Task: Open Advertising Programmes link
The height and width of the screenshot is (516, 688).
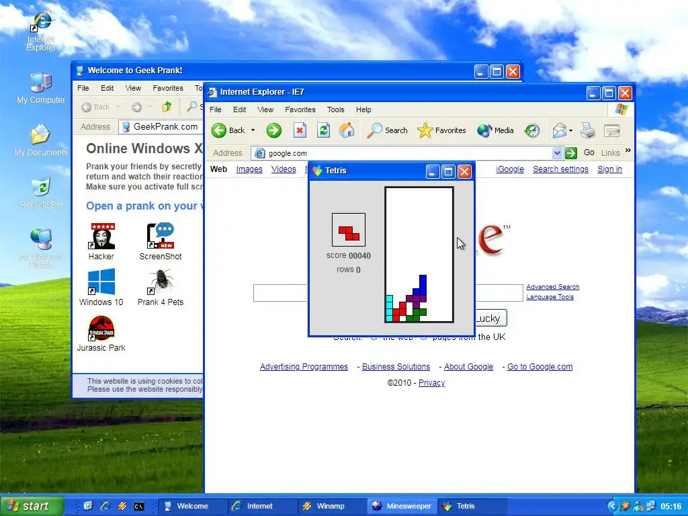Action: click(x=304, y=367)
